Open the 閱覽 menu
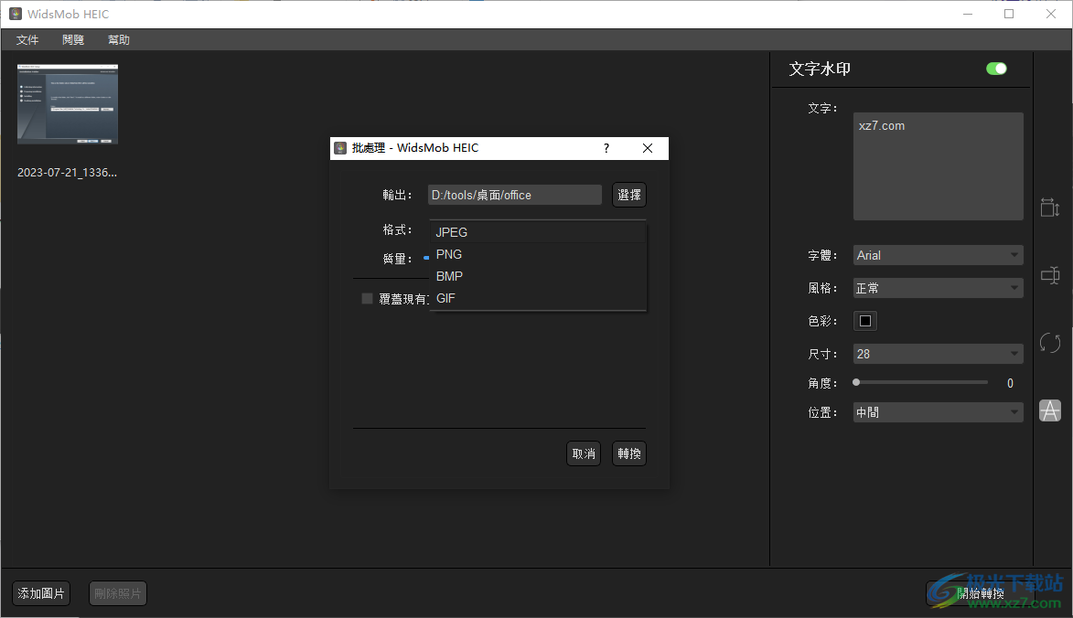This screenshot has height=618, width=1073. click(x=73, y=39)
